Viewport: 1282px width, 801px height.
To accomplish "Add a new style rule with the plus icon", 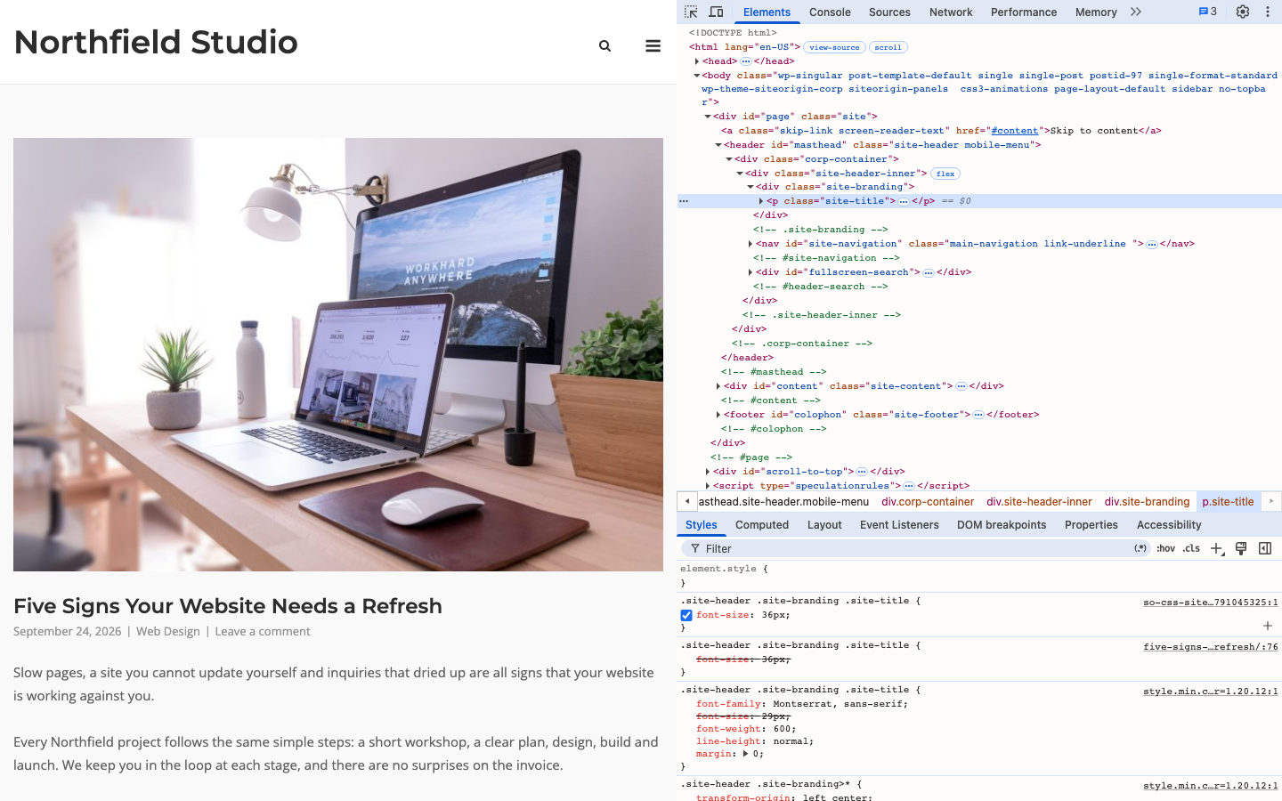I will (1217, 548).
